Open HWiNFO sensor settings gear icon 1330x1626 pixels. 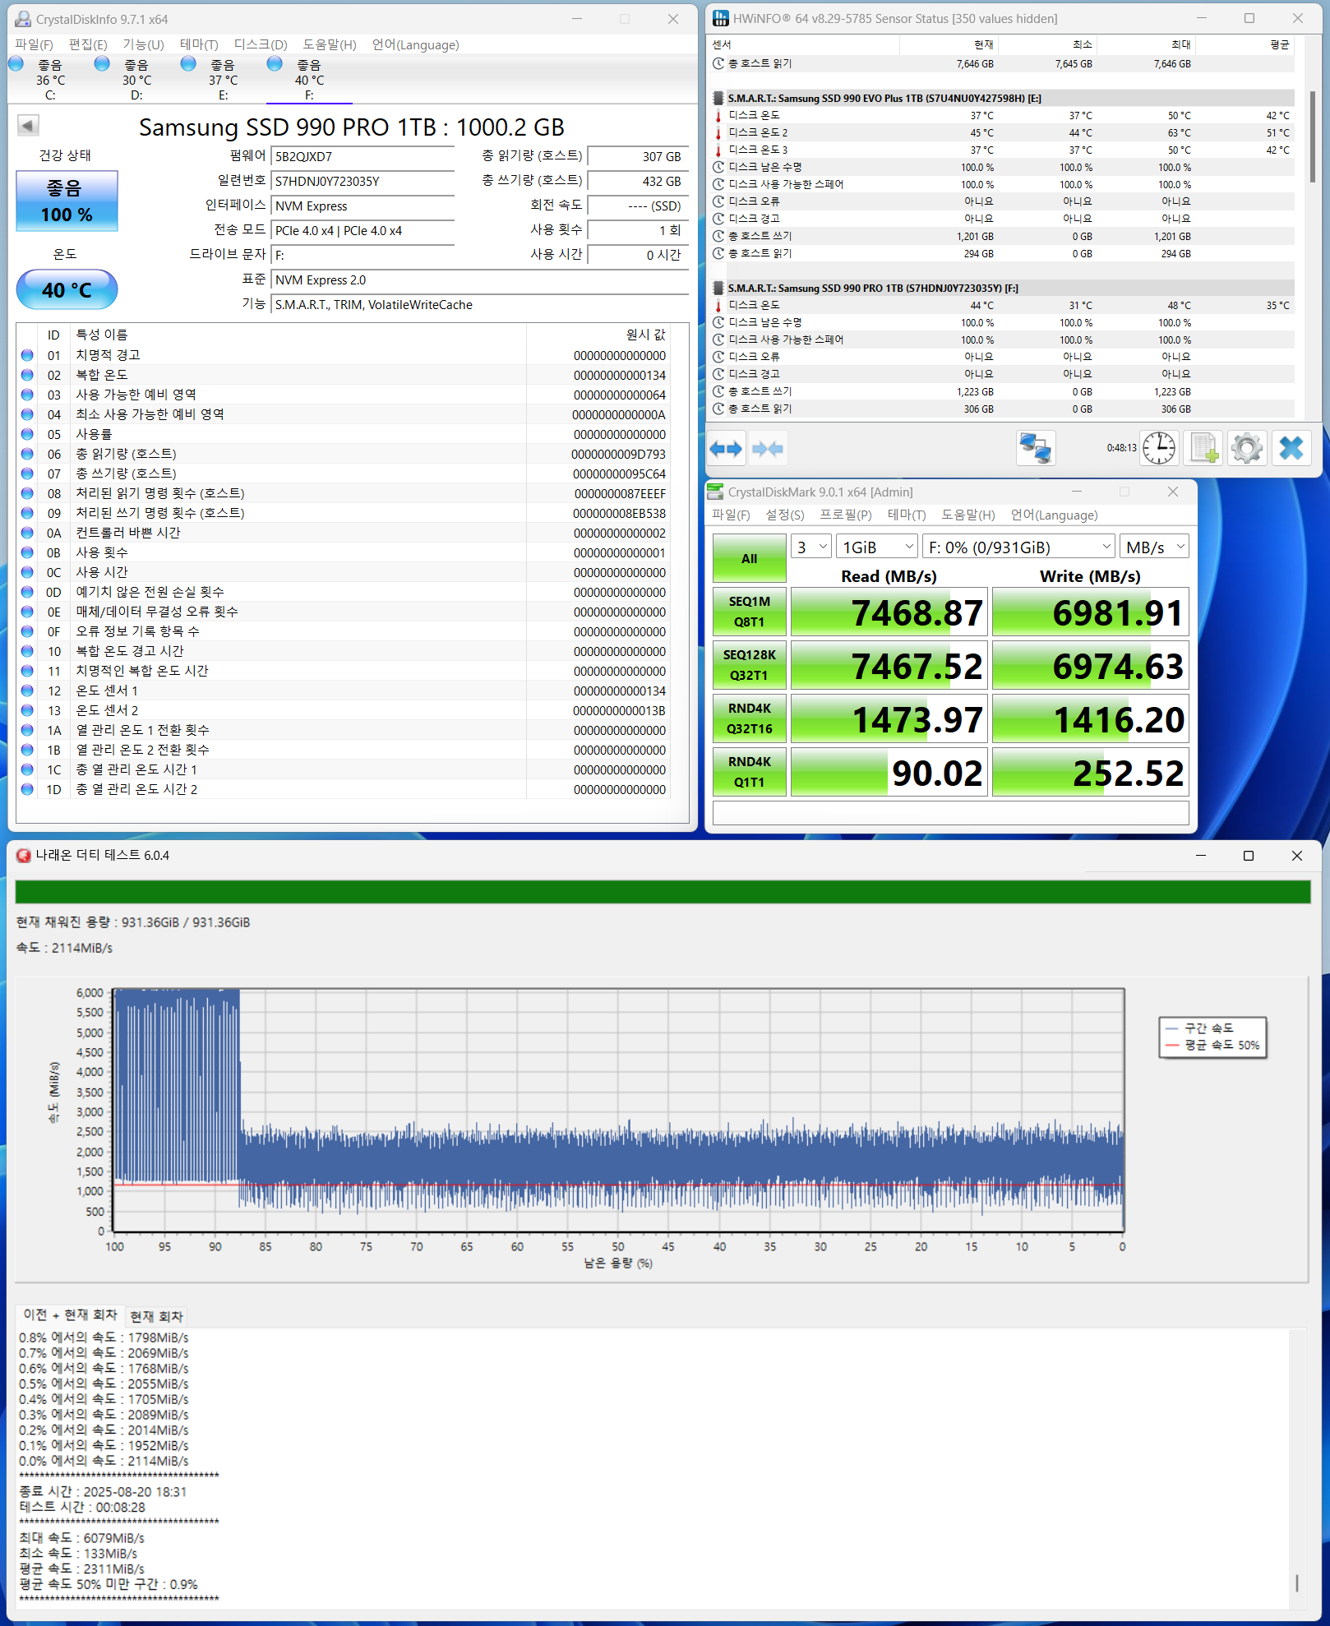tap(1247, 449)
